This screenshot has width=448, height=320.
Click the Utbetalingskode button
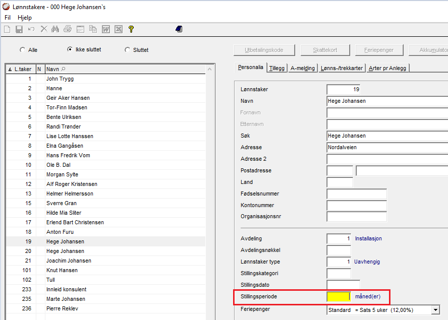tap(264, 50)
